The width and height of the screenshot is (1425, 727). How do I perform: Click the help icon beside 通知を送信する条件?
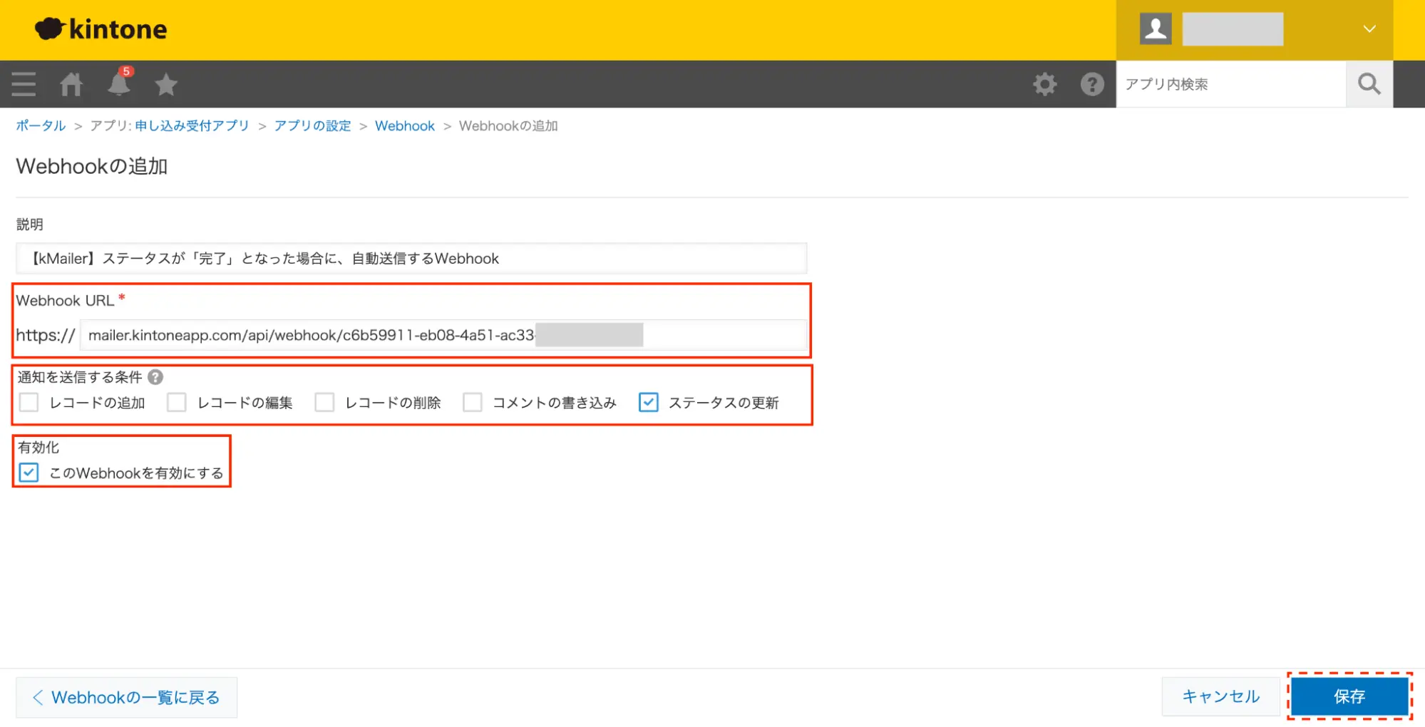point(155,377)
